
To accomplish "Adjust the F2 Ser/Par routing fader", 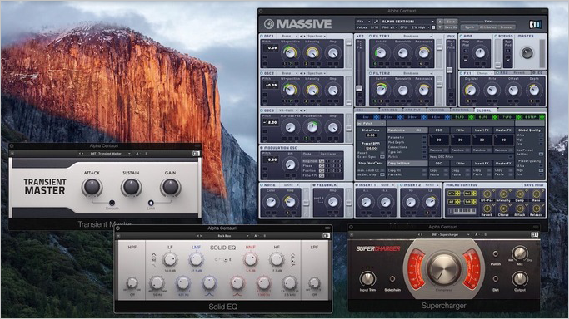I will [x=359, y=88].
